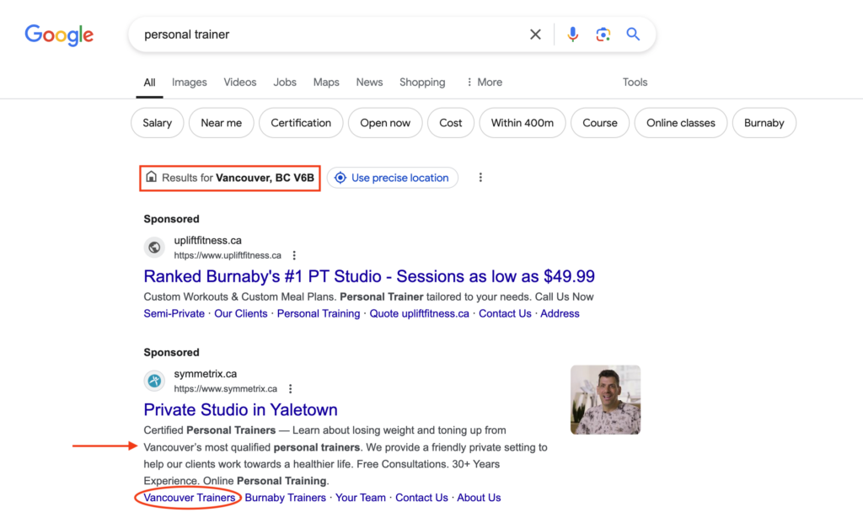Viewport: 863px width, 523px height.
Task: Open the Personal Training sitelink
Action: 318,313
